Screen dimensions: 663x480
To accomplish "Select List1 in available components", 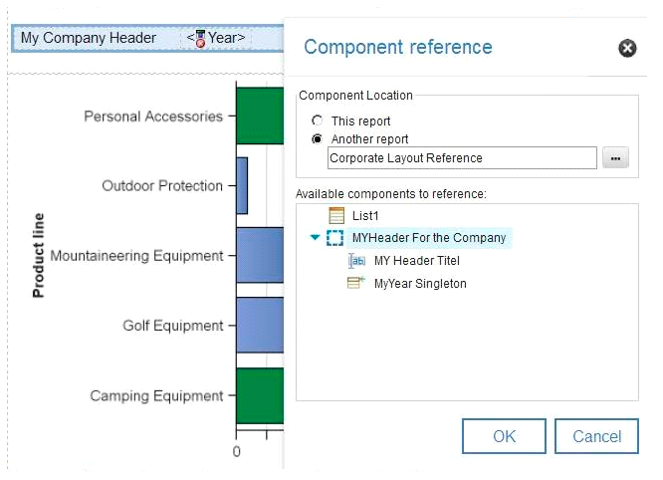I will pyautogui.click(x=366, y=215).
